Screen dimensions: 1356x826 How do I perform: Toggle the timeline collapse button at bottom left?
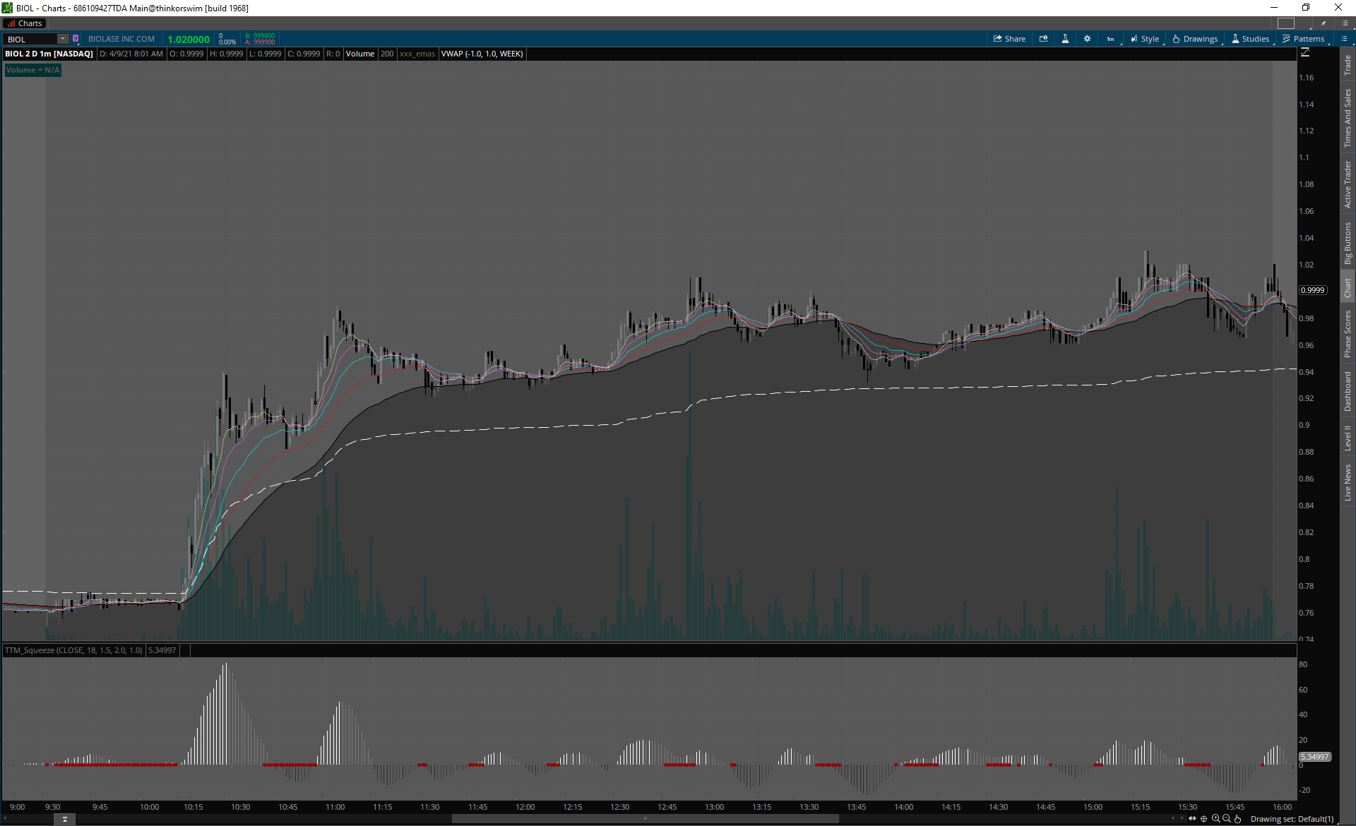64,819
